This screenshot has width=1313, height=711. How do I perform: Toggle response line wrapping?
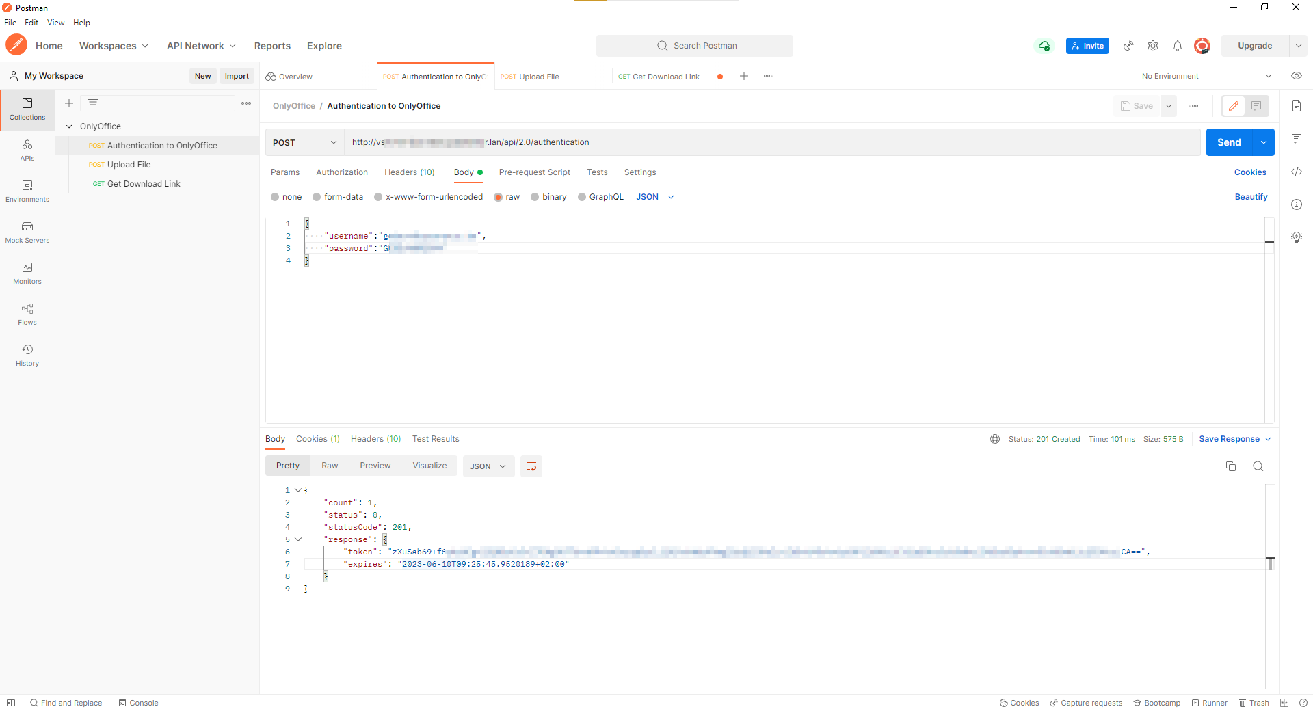tap(531, 466)
